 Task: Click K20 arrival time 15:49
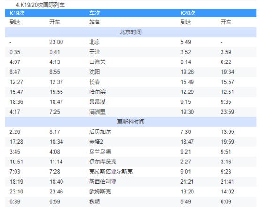coord(187,82)
